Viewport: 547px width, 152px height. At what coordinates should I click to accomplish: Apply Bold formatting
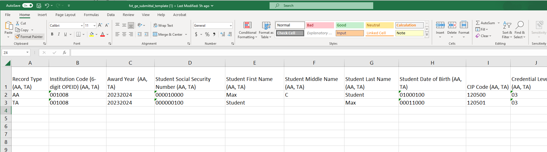(52, 34)
